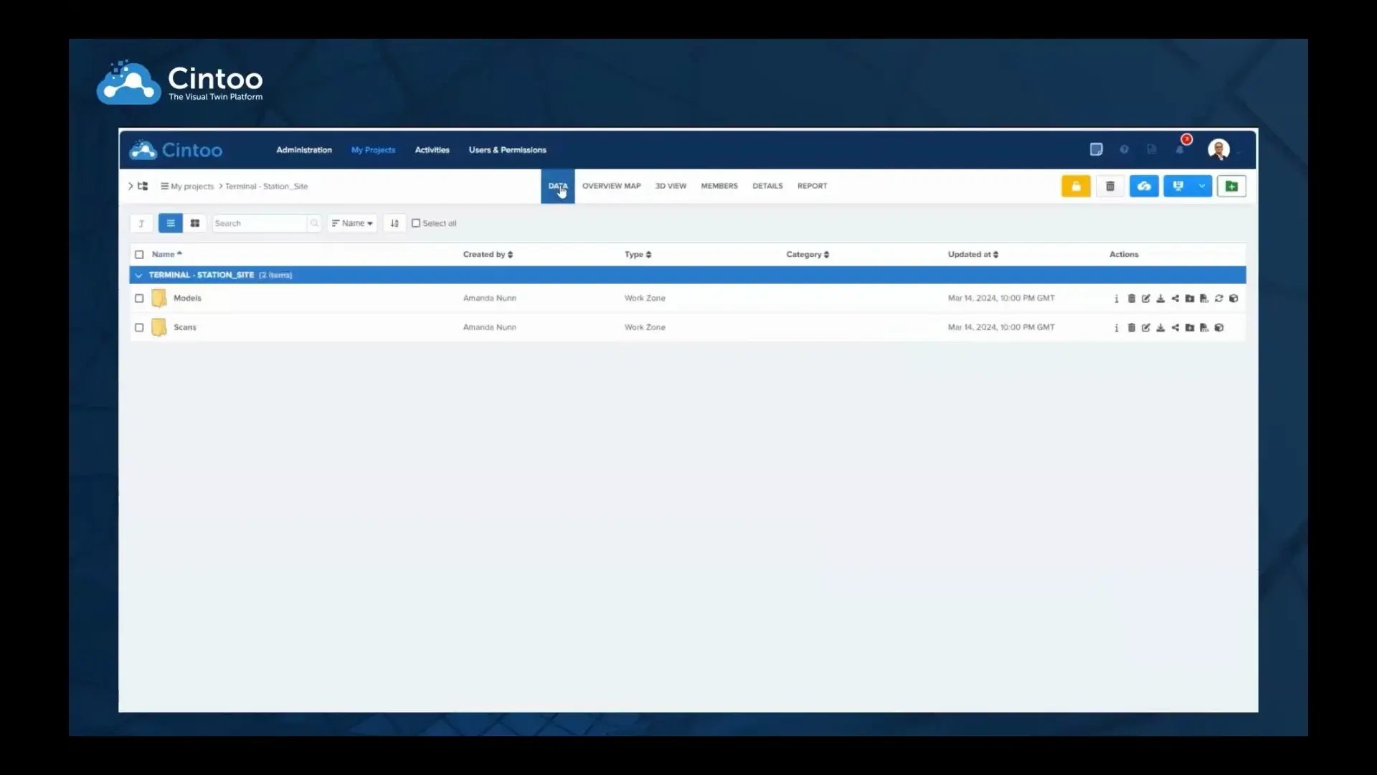
Task: Expand dropdown arrow beside blue import button
Action: [x=1201, y=187]
